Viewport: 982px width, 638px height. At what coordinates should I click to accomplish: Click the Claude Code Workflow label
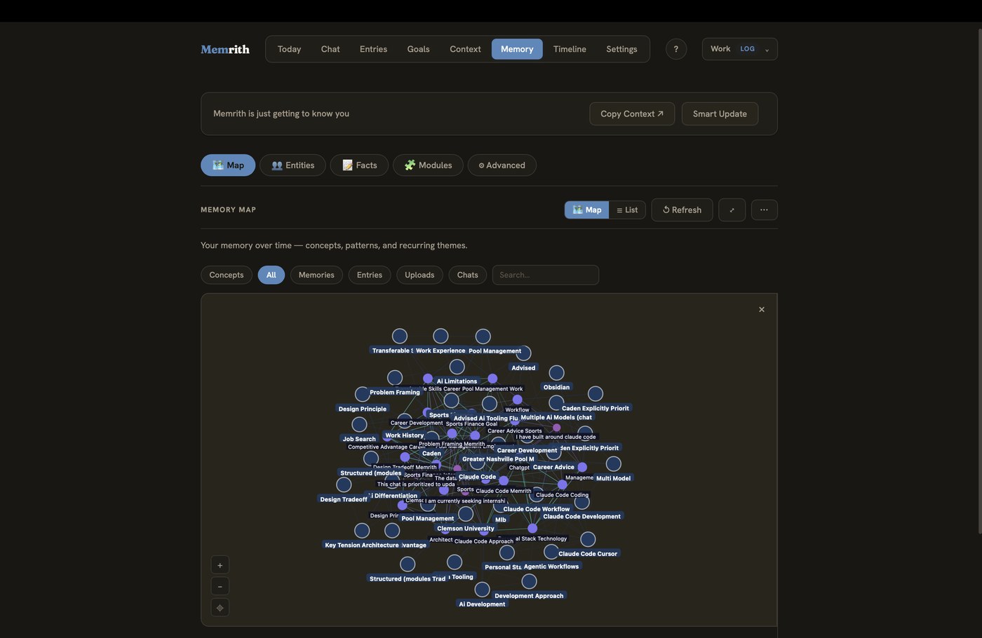(537, 509)
